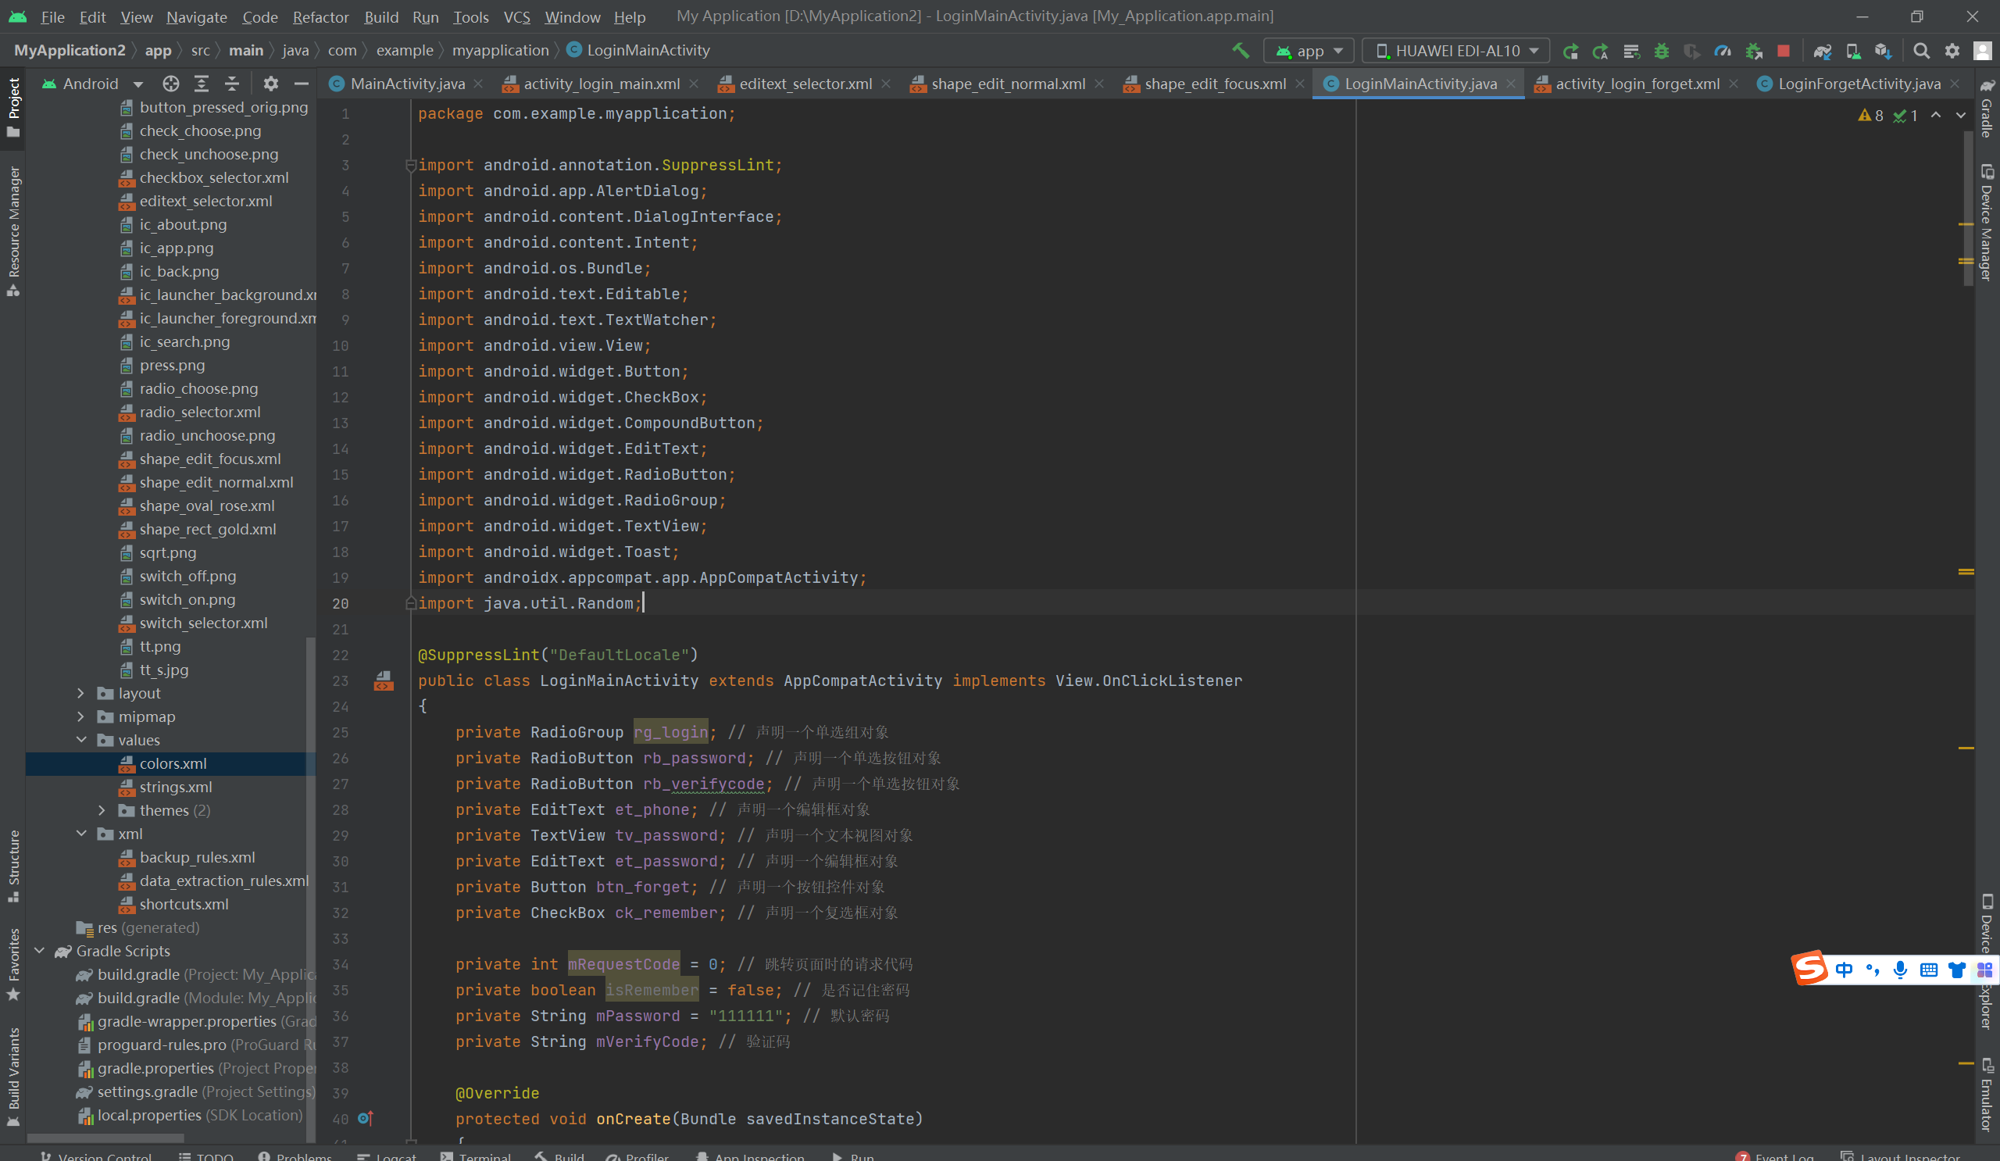Expand the layout folder
2000x1161 pixels.
click(81, 693)
